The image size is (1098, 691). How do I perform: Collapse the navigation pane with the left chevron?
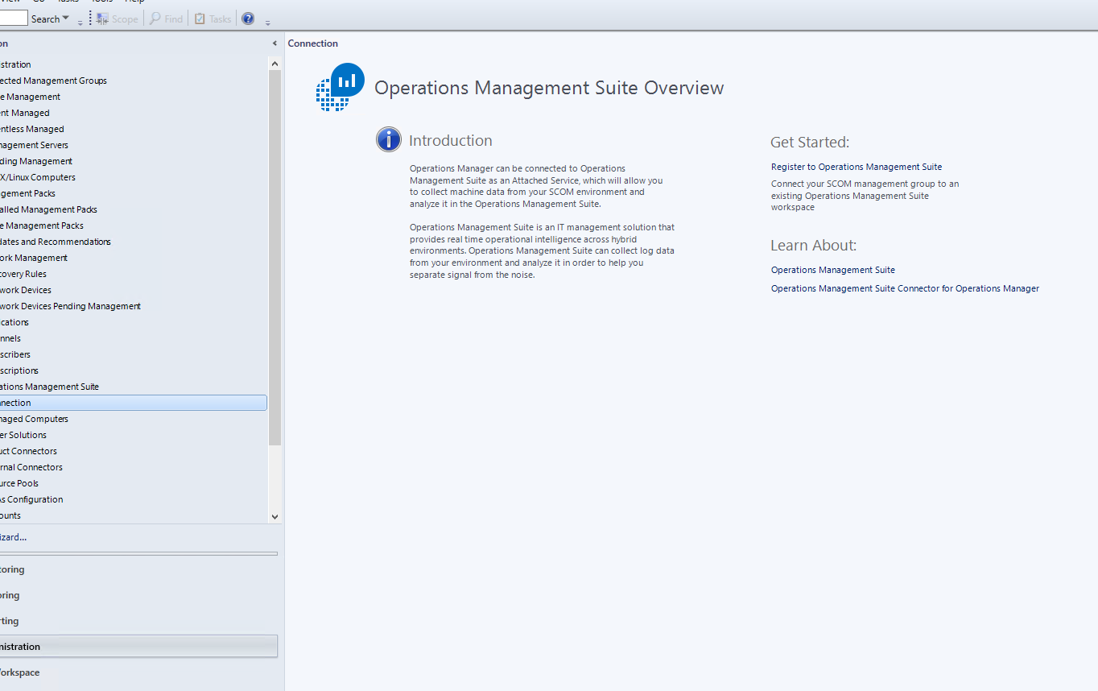click(274, 43)
